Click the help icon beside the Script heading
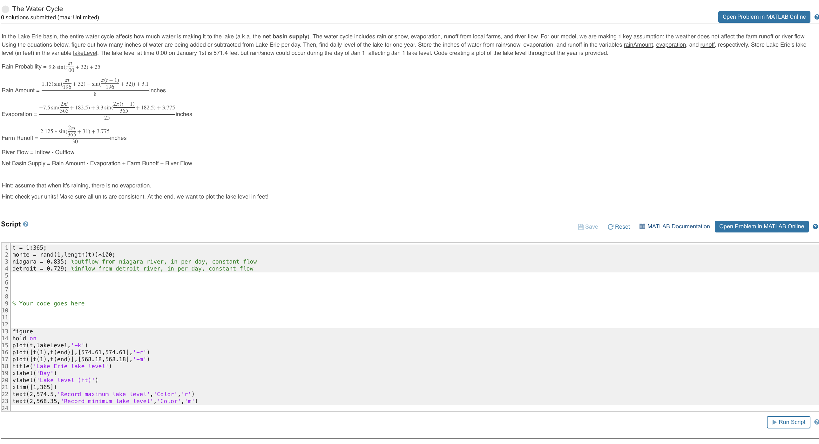819x444 pixels. pyautogui.click(x=25, y=225)
